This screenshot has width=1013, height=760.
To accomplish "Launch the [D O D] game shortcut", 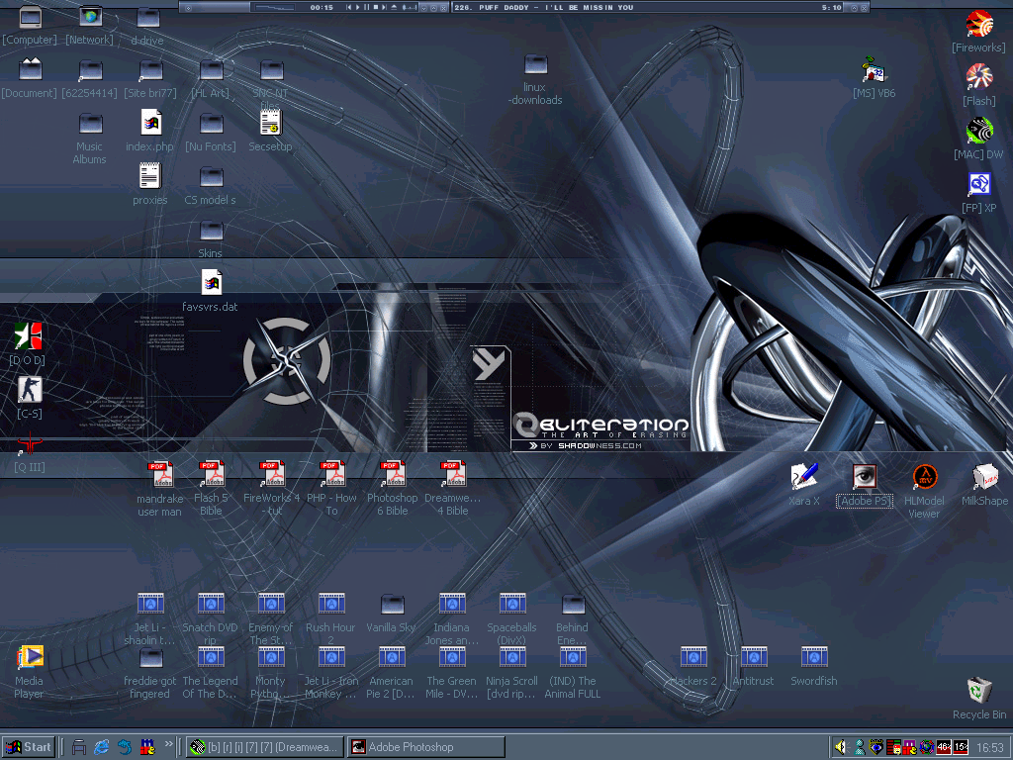I will (28, 343).
